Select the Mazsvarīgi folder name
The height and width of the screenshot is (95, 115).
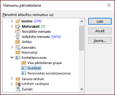tap(29, 52)
